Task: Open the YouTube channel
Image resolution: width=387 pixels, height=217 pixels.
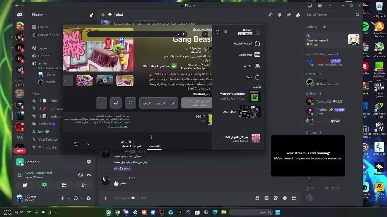Action: (48, 140)
